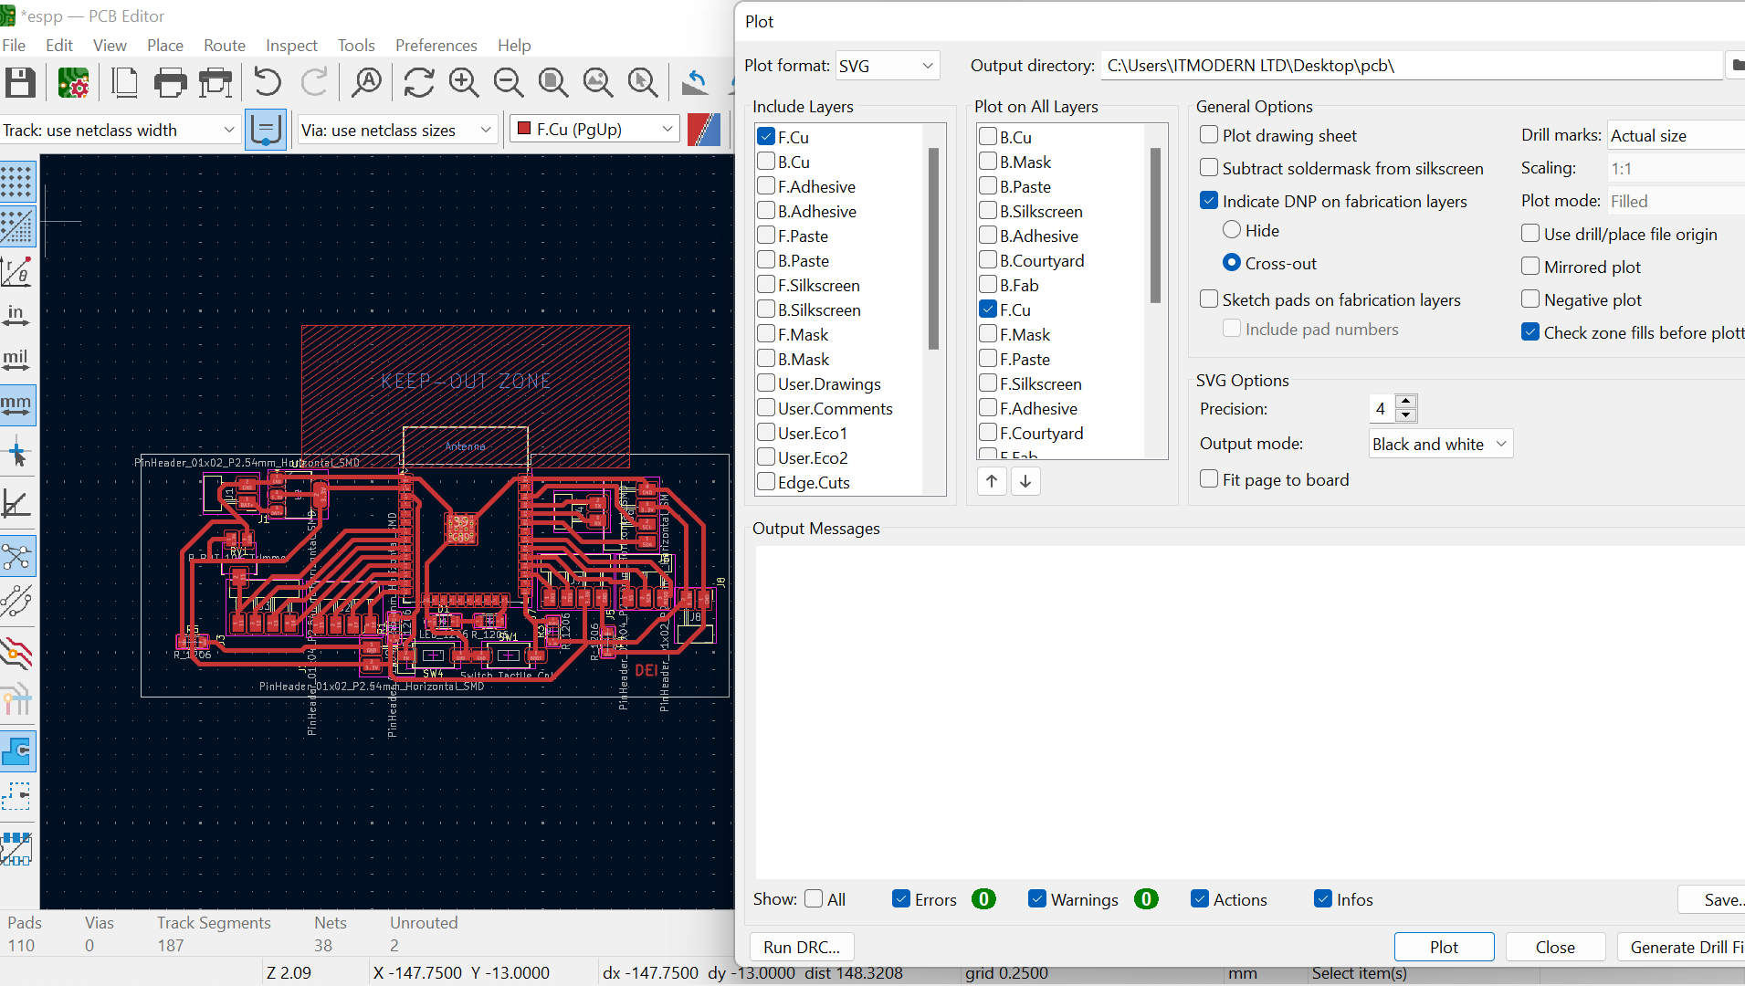The image size is (1745, 986).
Task: Click Zoom to Objects icon
Action: pyautogui.click(x=598, y=83)
